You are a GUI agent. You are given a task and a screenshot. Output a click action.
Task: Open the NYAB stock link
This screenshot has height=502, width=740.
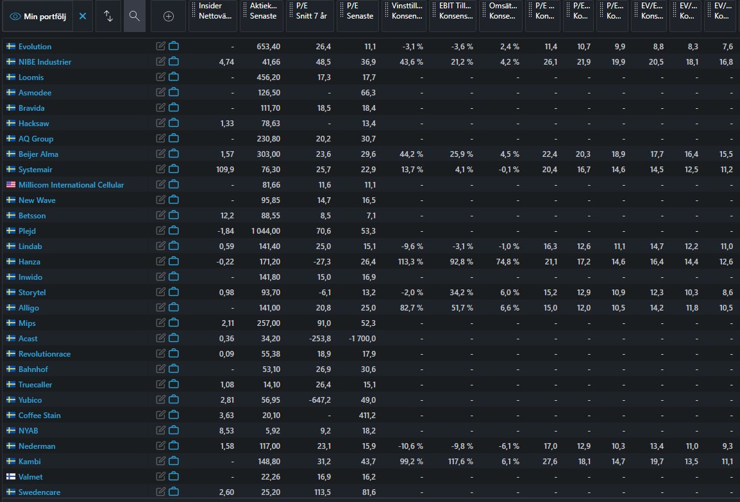[28, 431]
